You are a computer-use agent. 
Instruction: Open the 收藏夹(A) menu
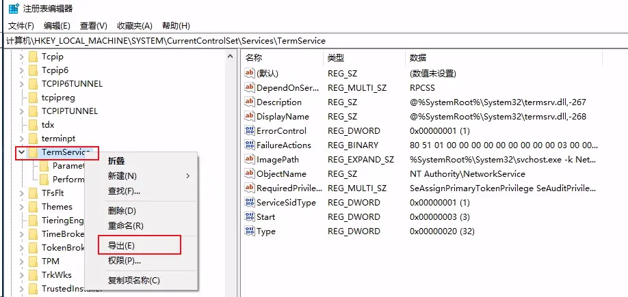point(134,25)
